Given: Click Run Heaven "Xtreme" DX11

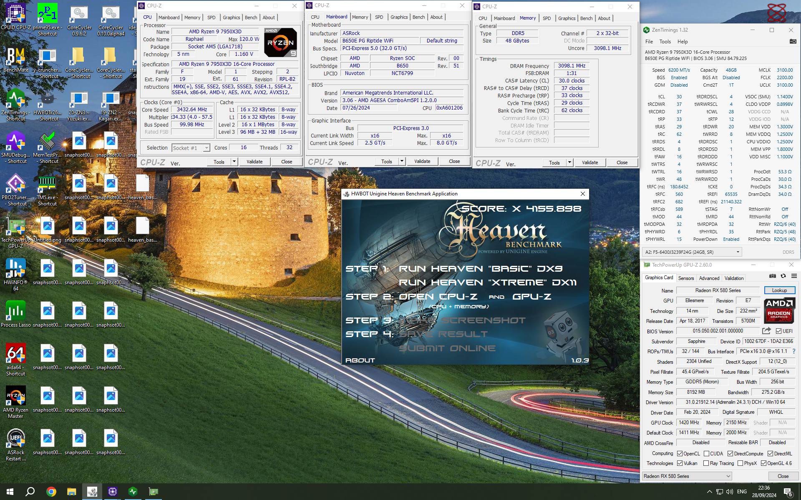Looking at the screenshot, I should point(488,282).
